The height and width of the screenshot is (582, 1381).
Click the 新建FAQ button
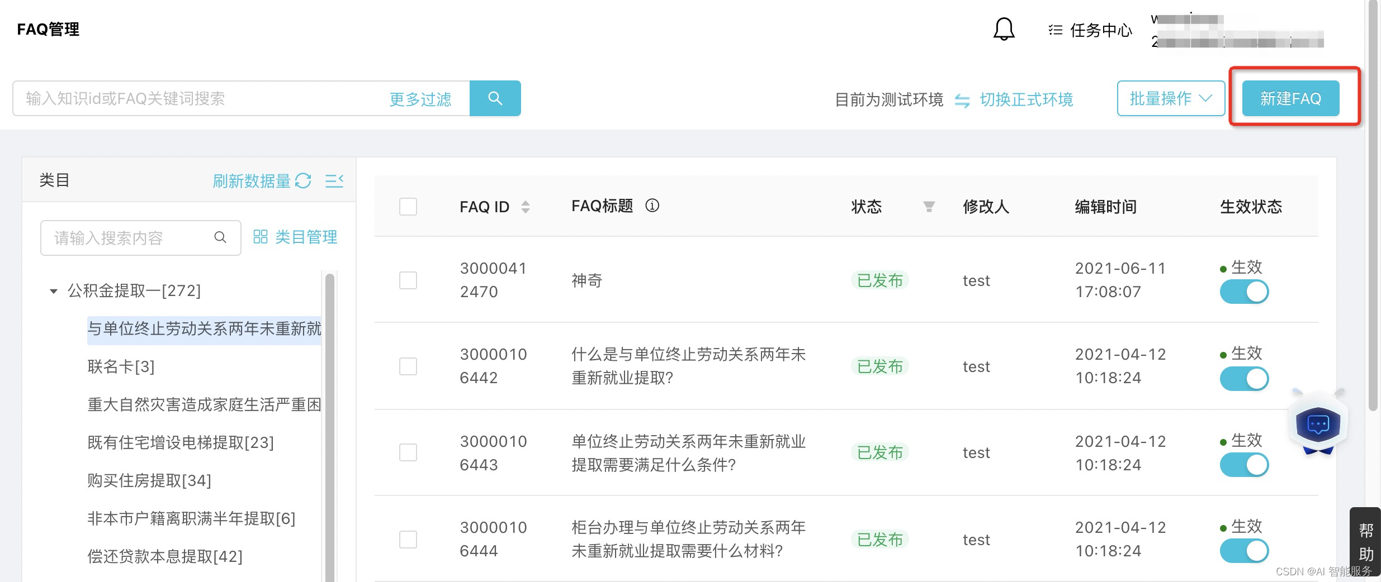pos(1290,98)
